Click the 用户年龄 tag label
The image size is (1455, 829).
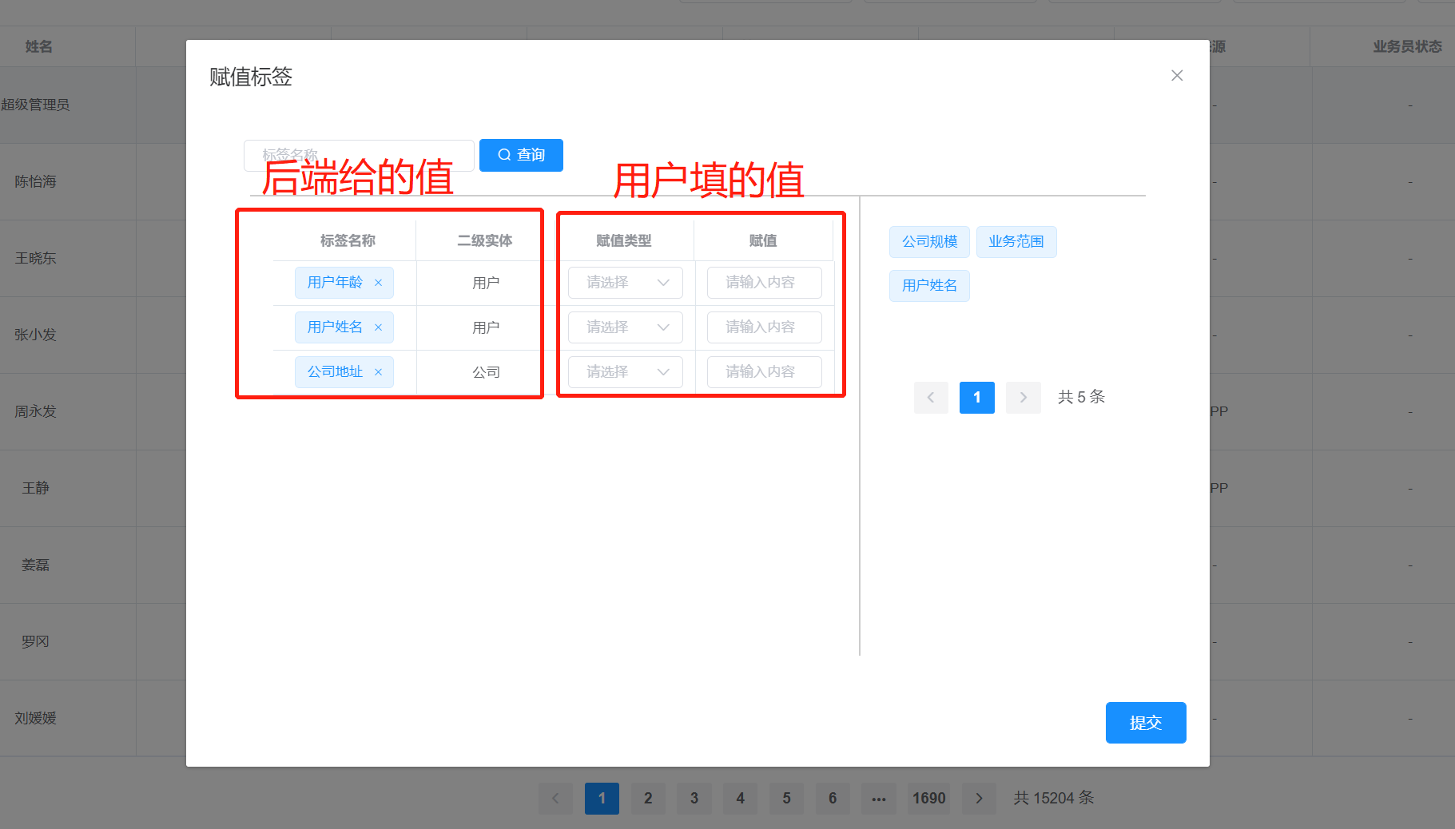[335, 283]
